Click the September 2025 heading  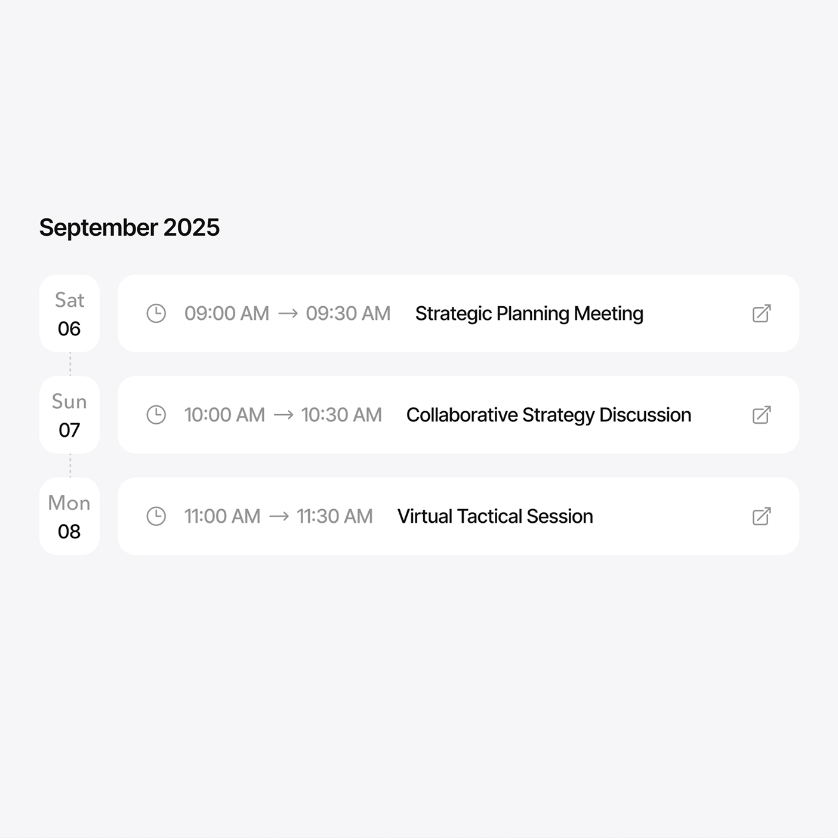(x=130, y=228)
